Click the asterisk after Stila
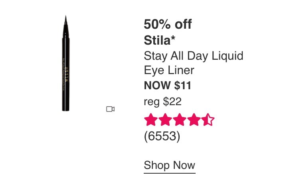The image size is (285, 192). tap(173, 38)
